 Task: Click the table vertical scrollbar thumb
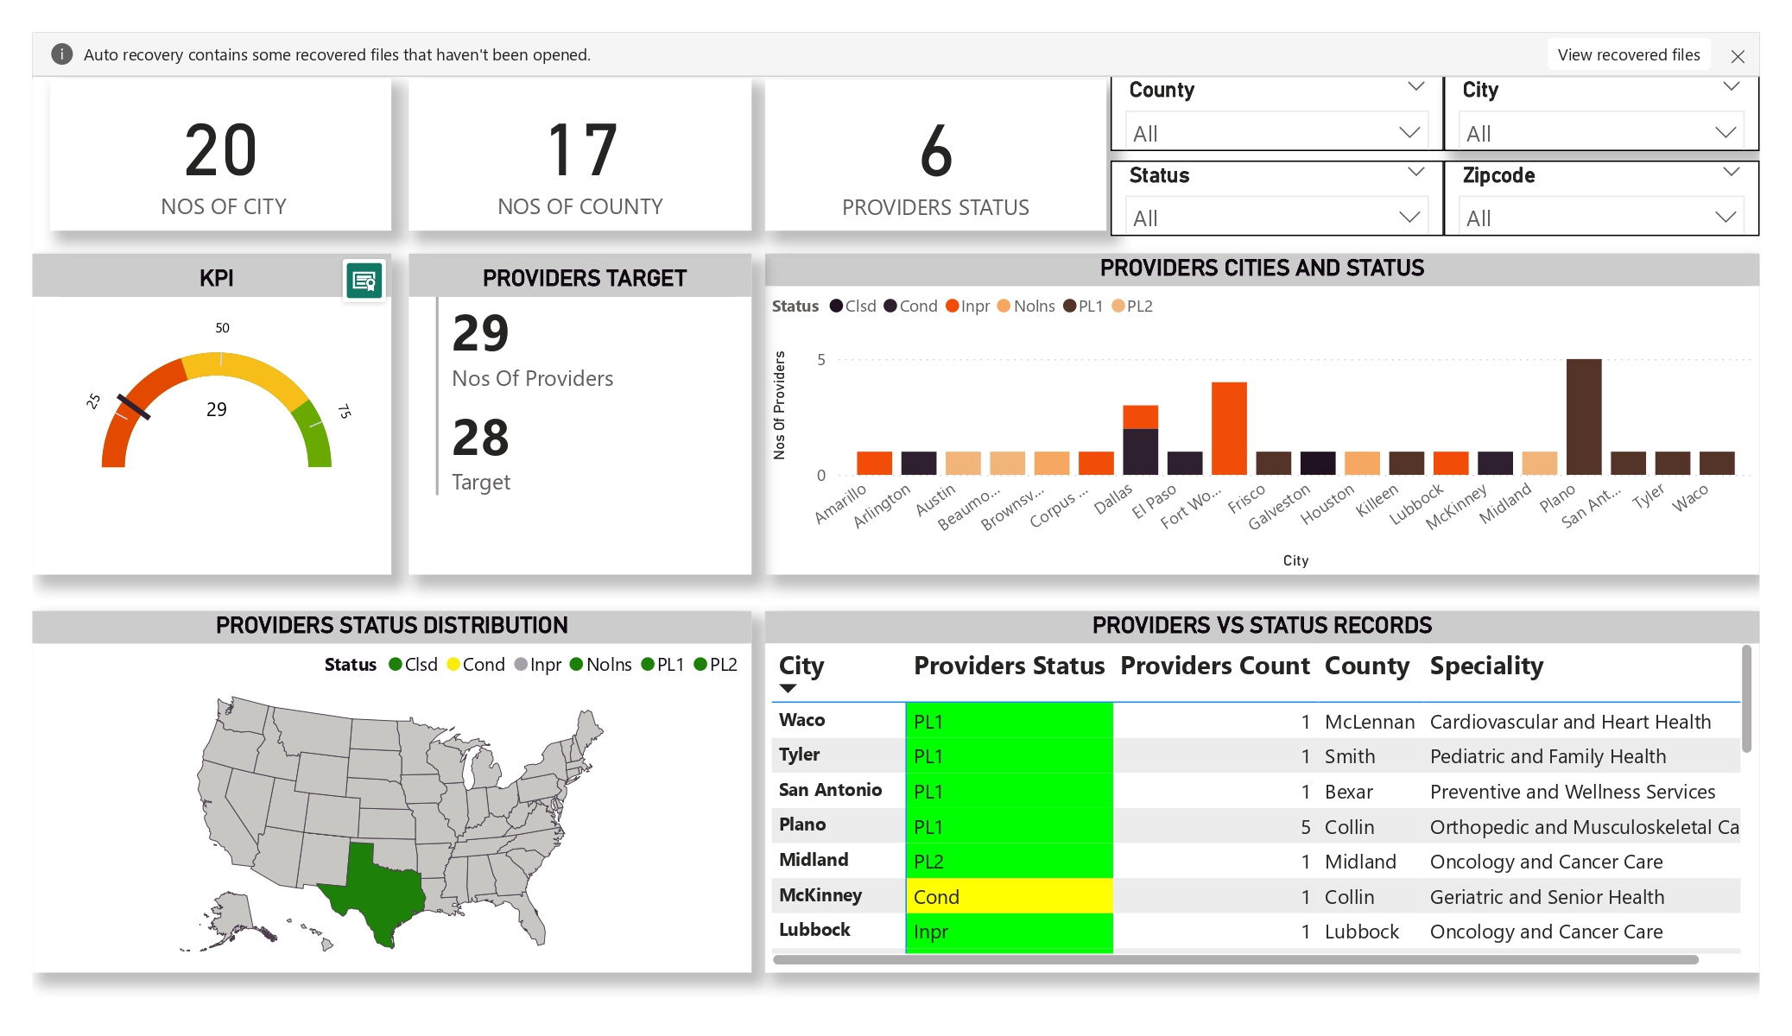[x=1746, y=699]
